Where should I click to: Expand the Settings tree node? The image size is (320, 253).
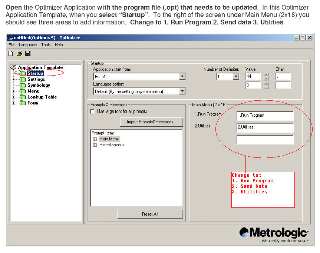(x=14, y=79)
